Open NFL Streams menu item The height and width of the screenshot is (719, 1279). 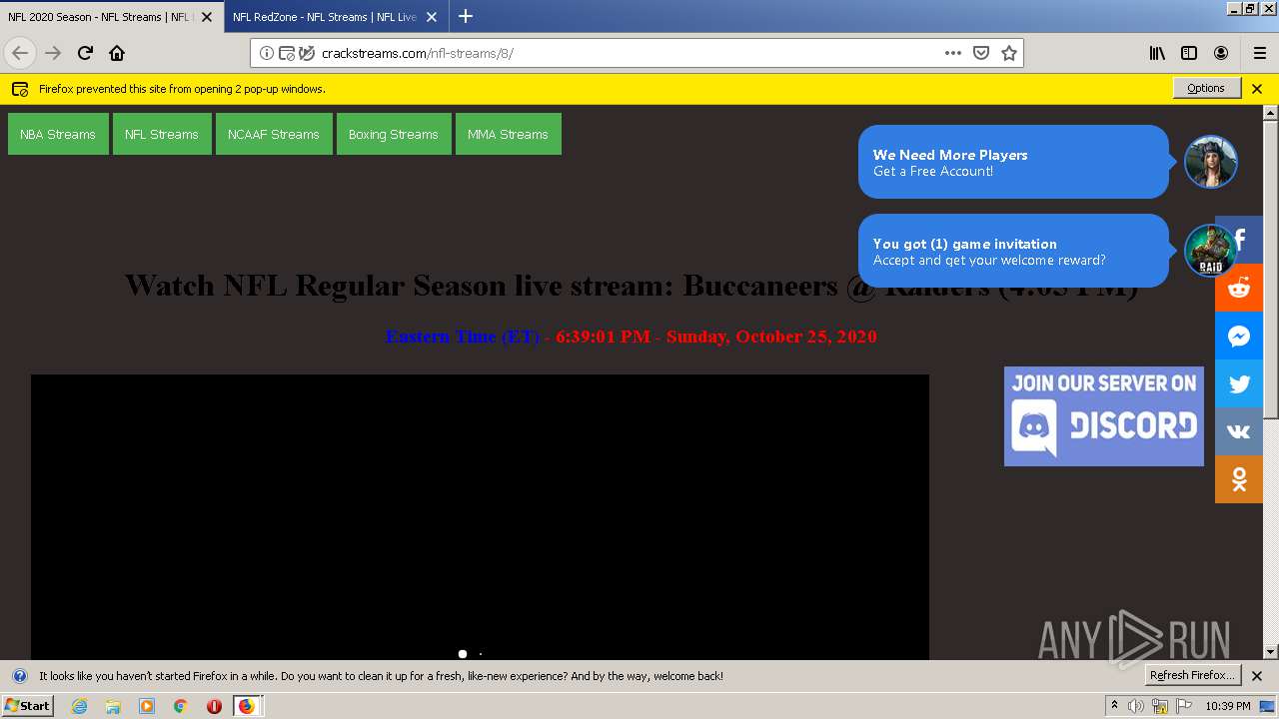pyautogui.click(x=162, y=134)
